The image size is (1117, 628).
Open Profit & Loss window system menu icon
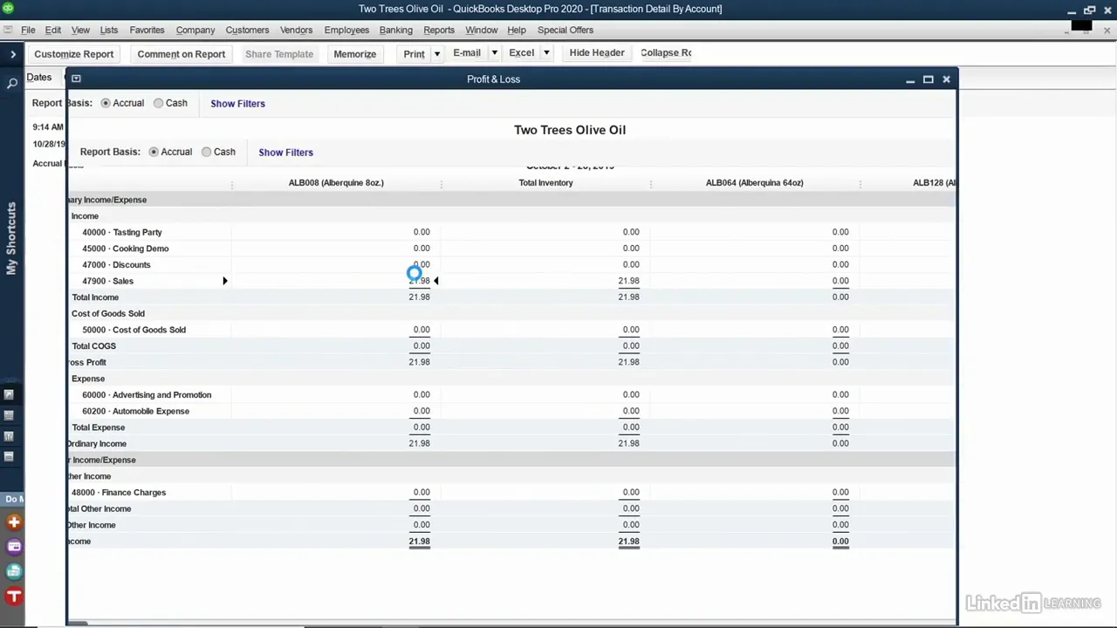(x=76, y=78)
